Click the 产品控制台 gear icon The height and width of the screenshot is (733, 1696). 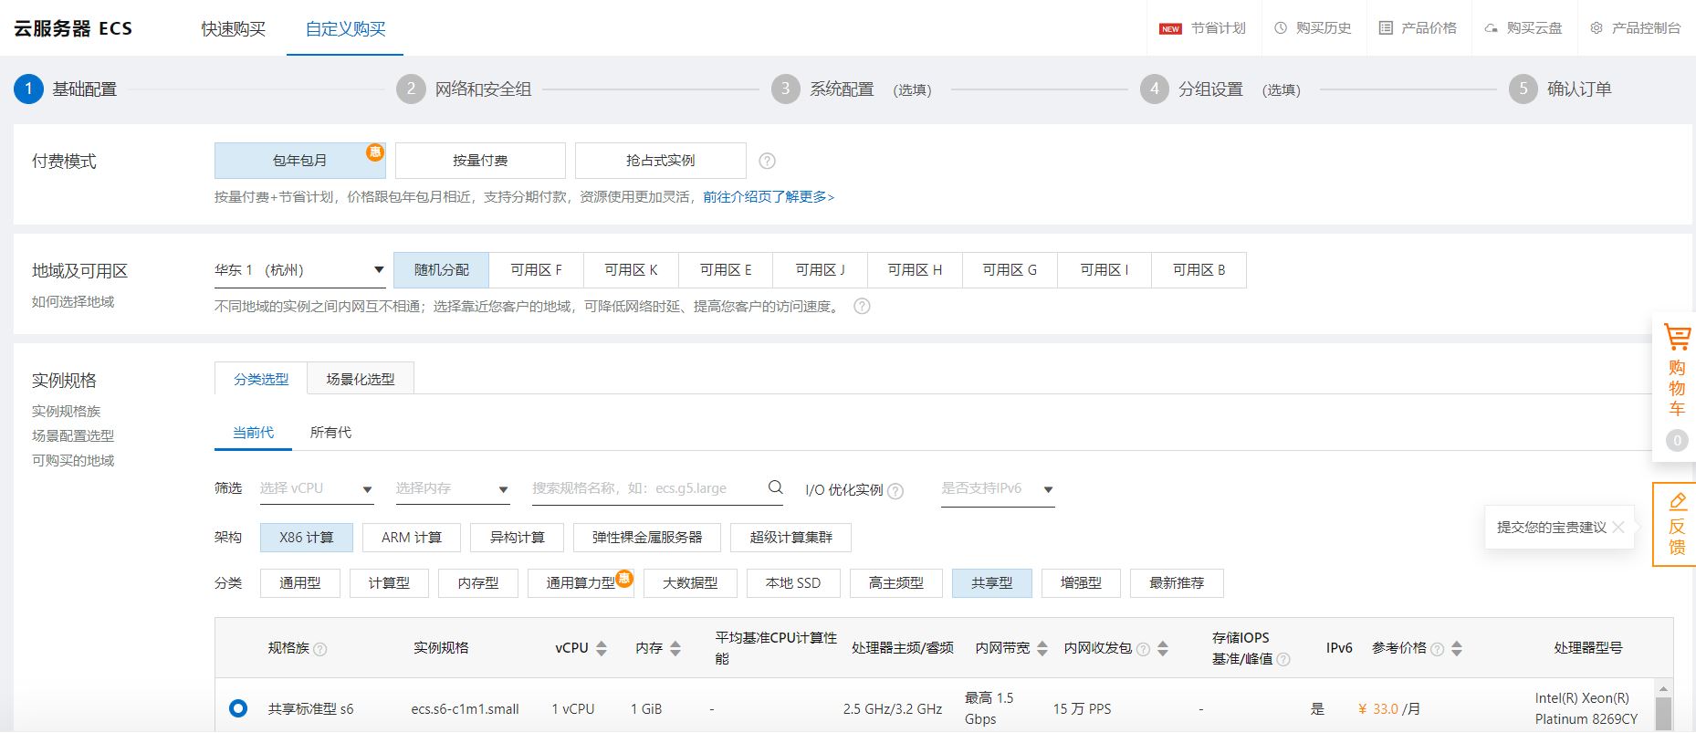1597,28
